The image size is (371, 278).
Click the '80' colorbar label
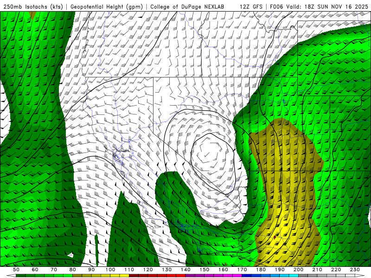[x=73, y=270]
